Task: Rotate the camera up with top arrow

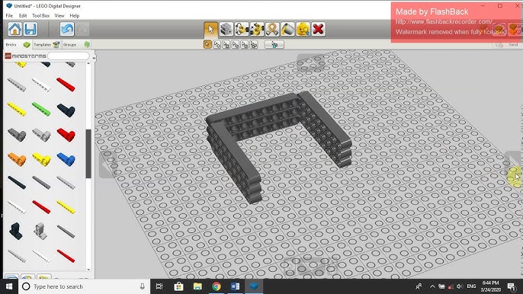Action: point(310,62)
